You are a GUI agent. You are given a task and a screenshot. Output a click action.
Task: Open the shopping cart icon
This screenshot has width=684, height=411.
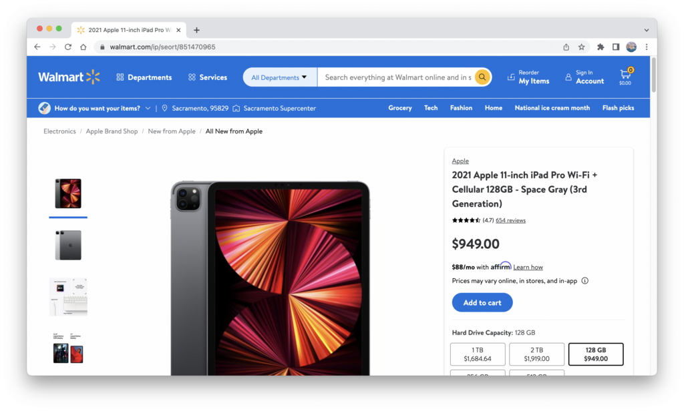click(625, 76)
